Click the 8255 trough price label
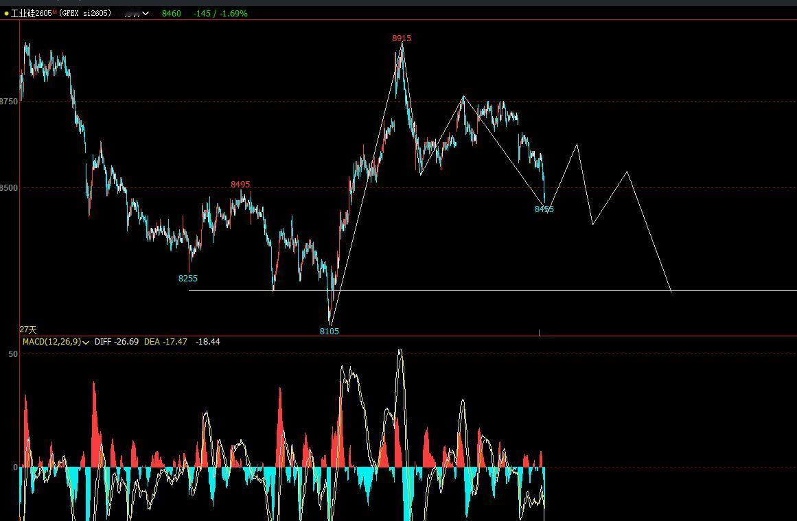The width and height of the screenshot is (797, 521). [187, 278]
